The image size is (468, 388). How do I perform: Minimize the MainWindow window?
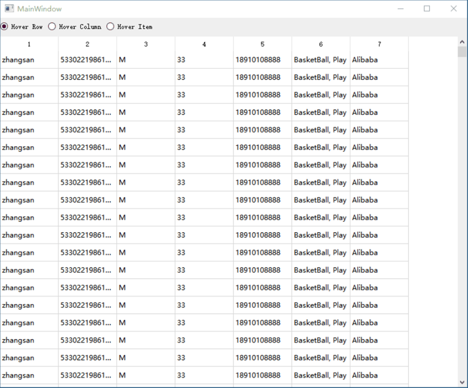[x=400, y=9]
